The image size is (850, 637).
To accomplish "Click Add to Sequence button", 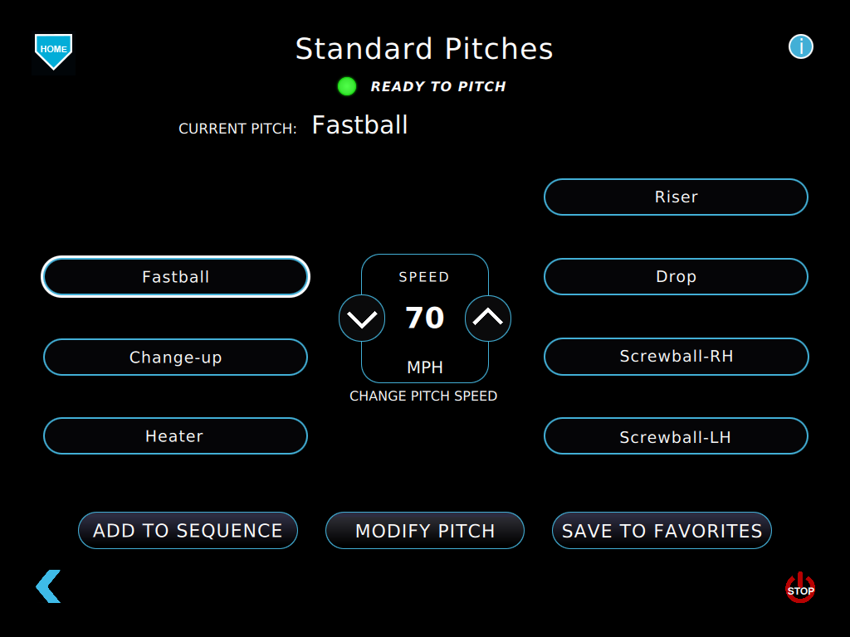I will [188, 531].
